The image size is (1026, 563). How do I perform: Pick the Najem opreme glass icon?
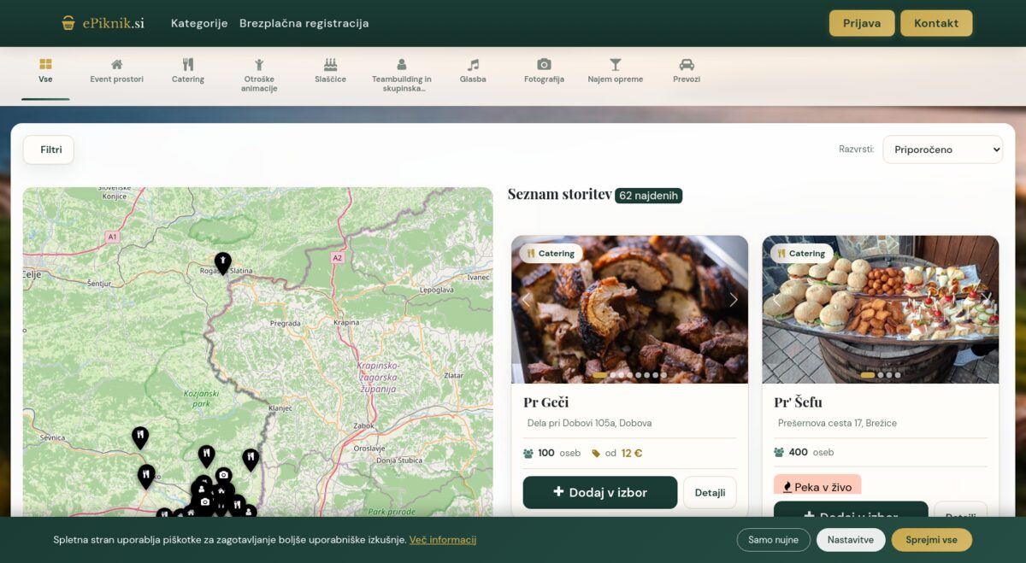616,64
